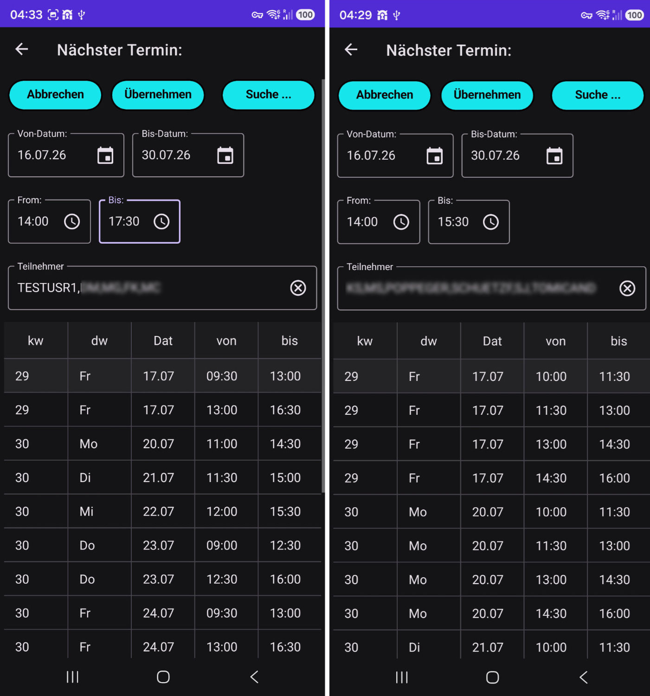Select left row Mo 20.07 11:00-14:30

coord(162,444)
